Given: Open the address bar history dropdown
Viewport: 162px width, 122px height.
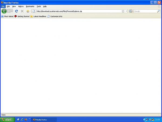Looking at the screenshot, I should (x=126, y=11).
